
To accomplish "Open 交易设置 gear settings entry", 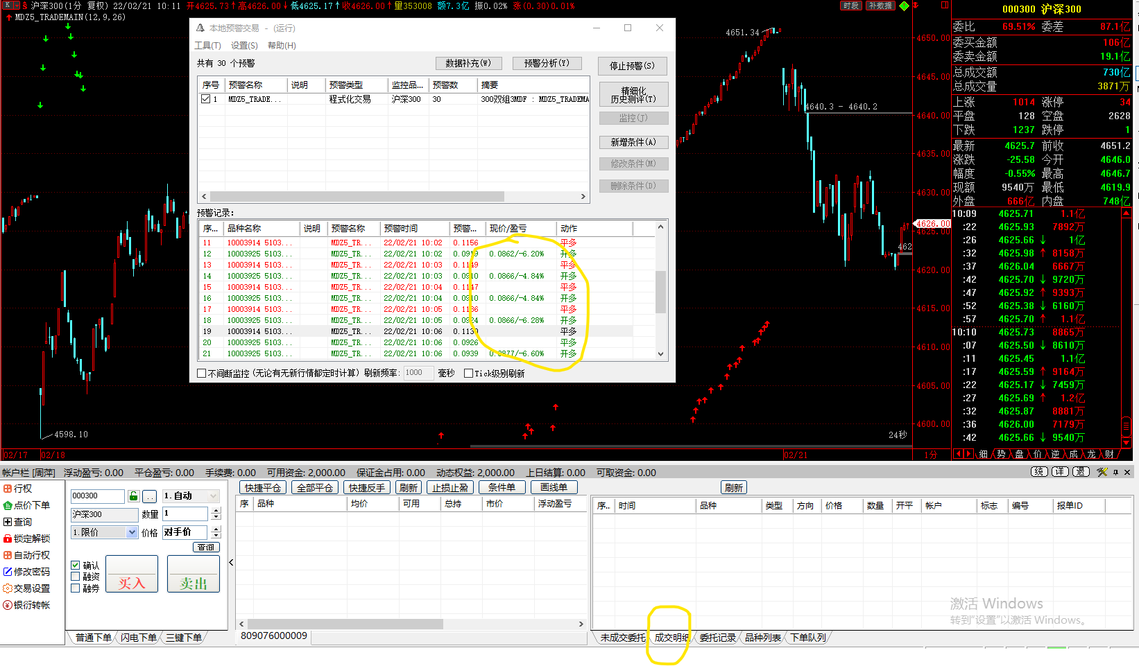I will (x=26, y=588).
